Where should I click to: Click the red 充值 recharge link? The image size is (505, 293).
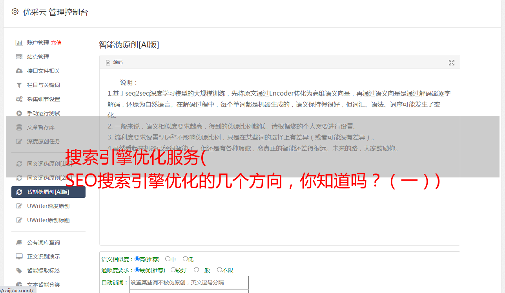tap(56, 43)
